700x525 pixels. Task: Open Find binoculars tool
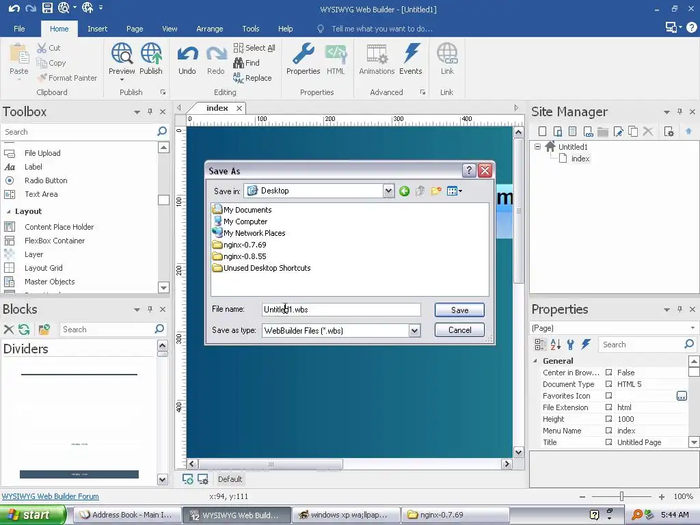[246, 63]
